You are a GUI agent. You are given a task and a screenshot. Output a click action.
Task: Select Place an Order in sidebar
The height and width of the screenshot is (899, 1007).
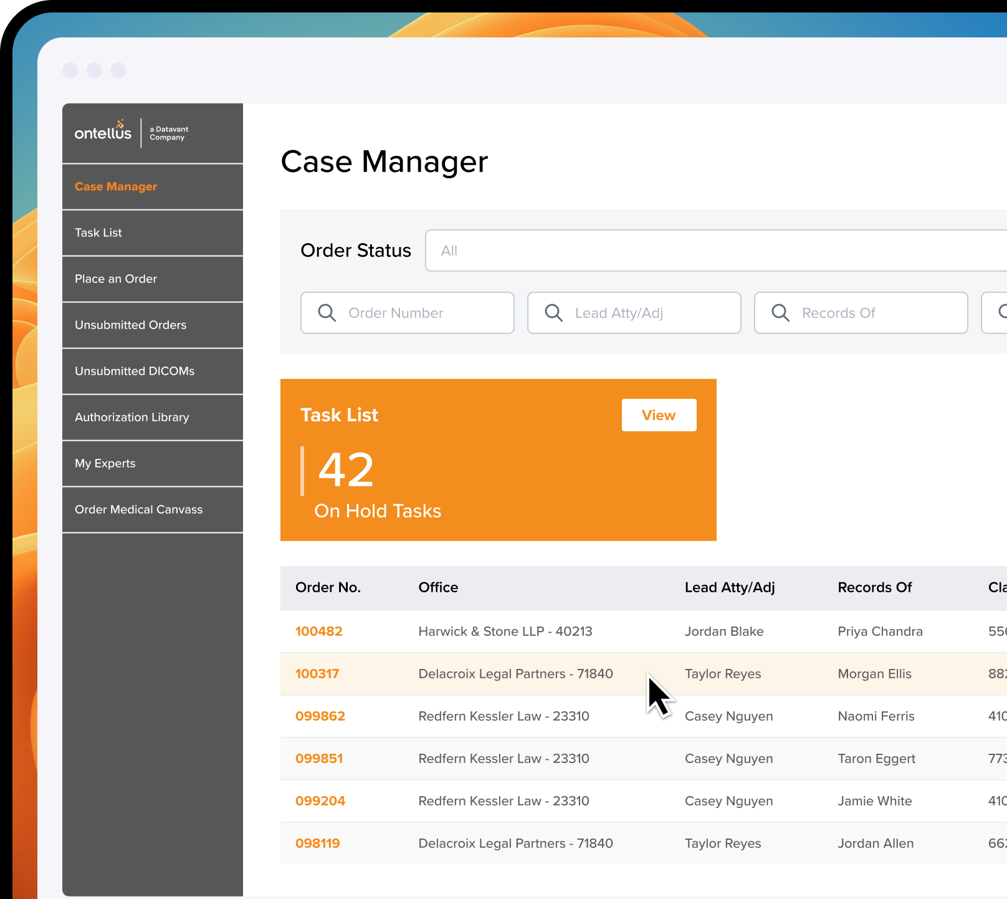coord(153,279)
